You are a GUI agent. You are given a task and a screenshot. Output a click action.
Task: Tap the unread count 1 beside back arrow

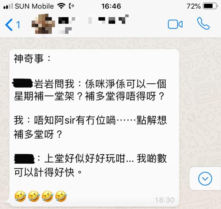pyautogui.click(x=18, y=25)
